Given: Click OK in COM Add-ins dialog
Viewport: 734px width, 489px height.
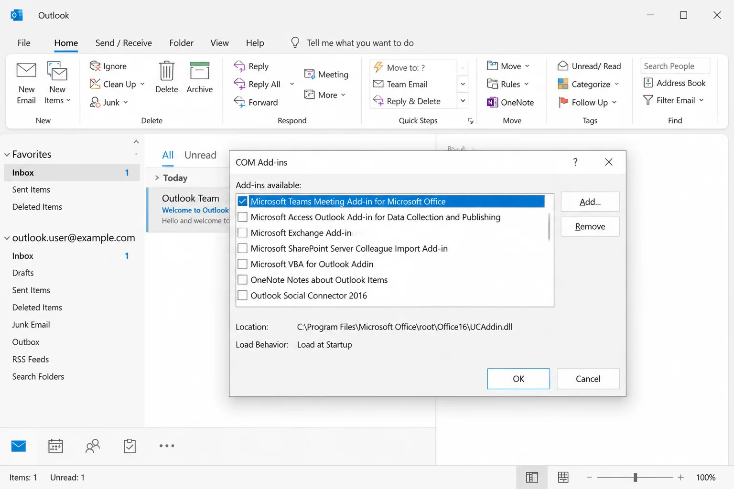Looking at the screenshot, I should pos(518,379).
